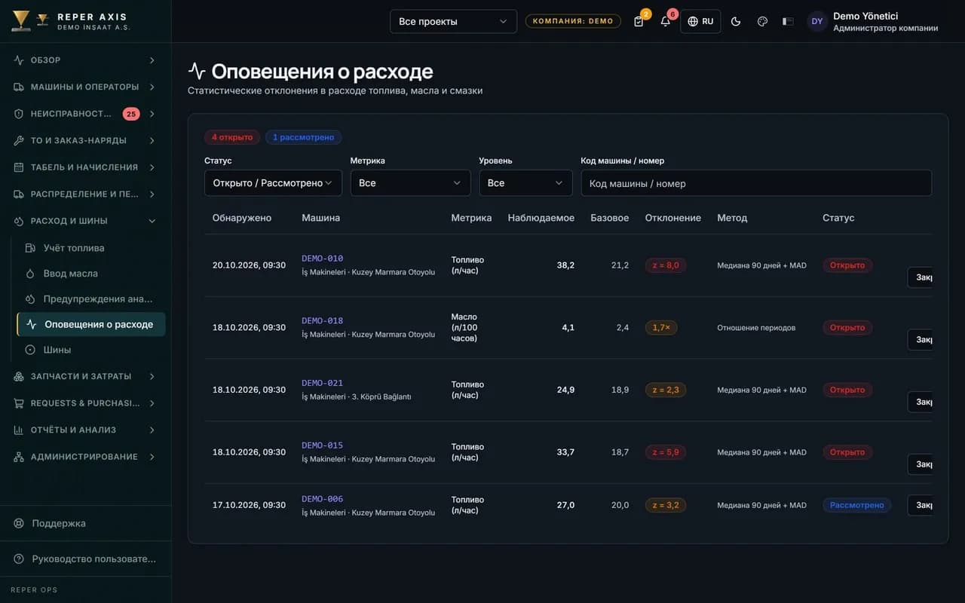Click the Руководство пользователя help icon
965x603 pixels.
point(19,559)
